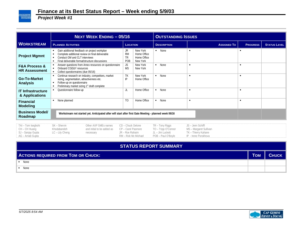Click 'CH – CH Huang' legend entry

[27, 129]
